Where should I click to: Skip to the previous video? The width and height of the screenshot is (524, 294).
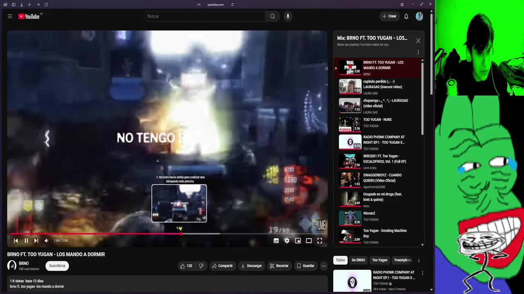16,241
